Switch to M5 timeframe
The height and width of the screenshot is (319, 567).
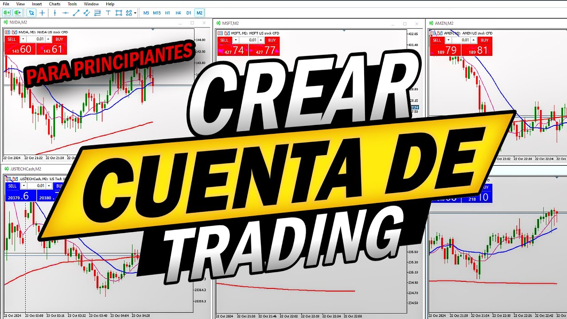pyautogui.click(x=146, y=13)
